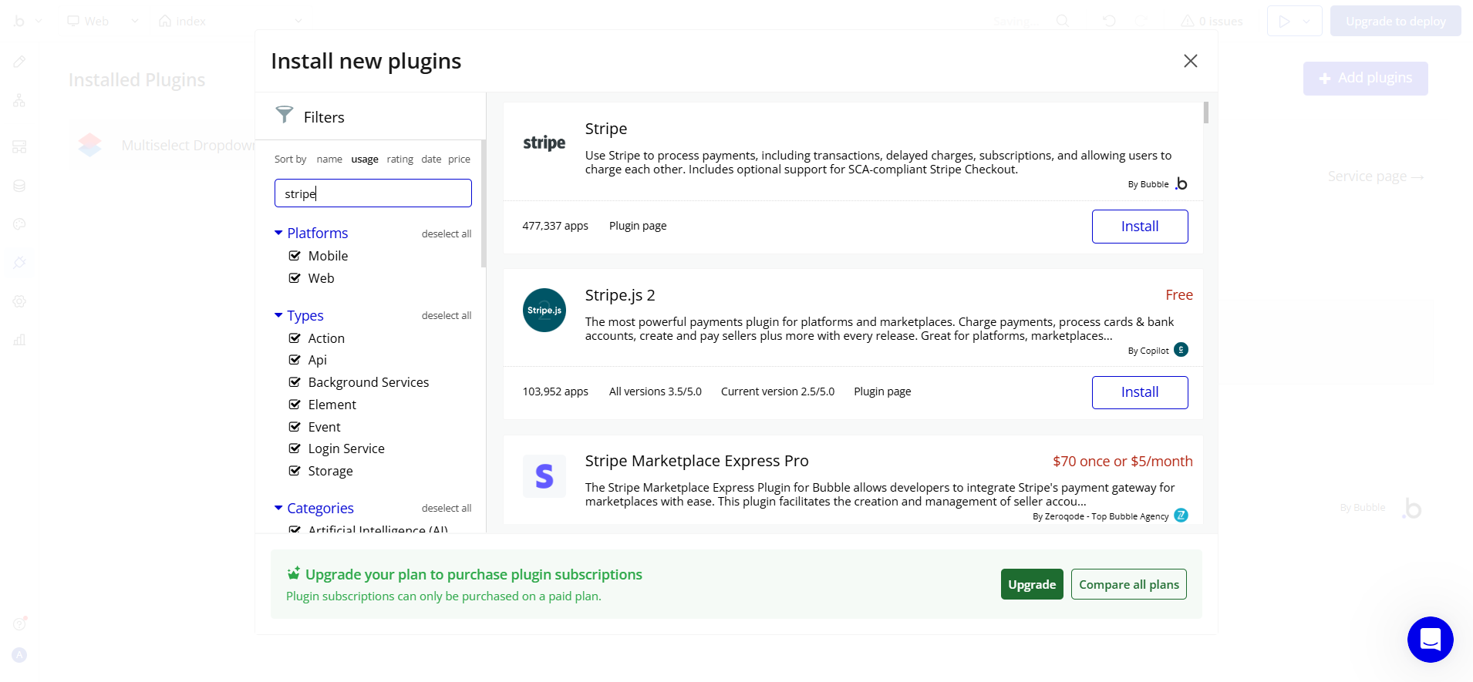Open the Data tab icon in sidebar
Image resolution: width=1473 pixels, height=682 pixels.
click(x=19, y=186)
